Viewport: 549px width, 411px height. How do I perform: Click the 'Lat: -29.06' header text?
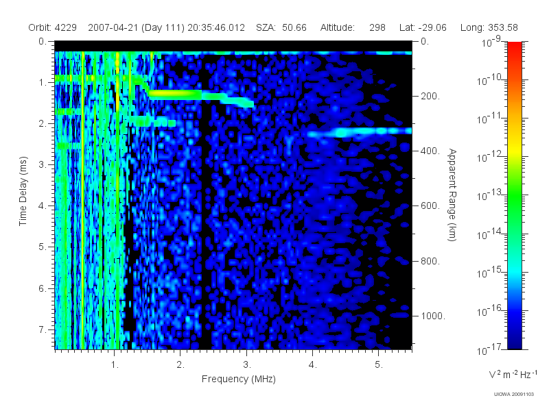423,27
